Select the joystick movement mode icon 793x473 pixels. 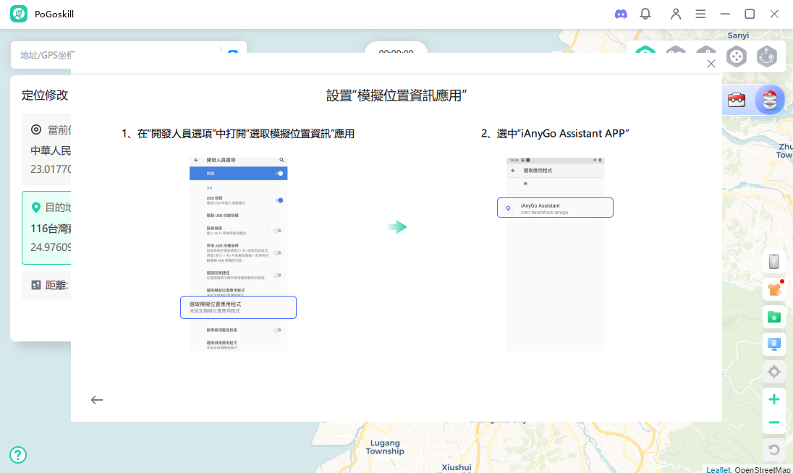pyautogui.click(x=737, y=56)
